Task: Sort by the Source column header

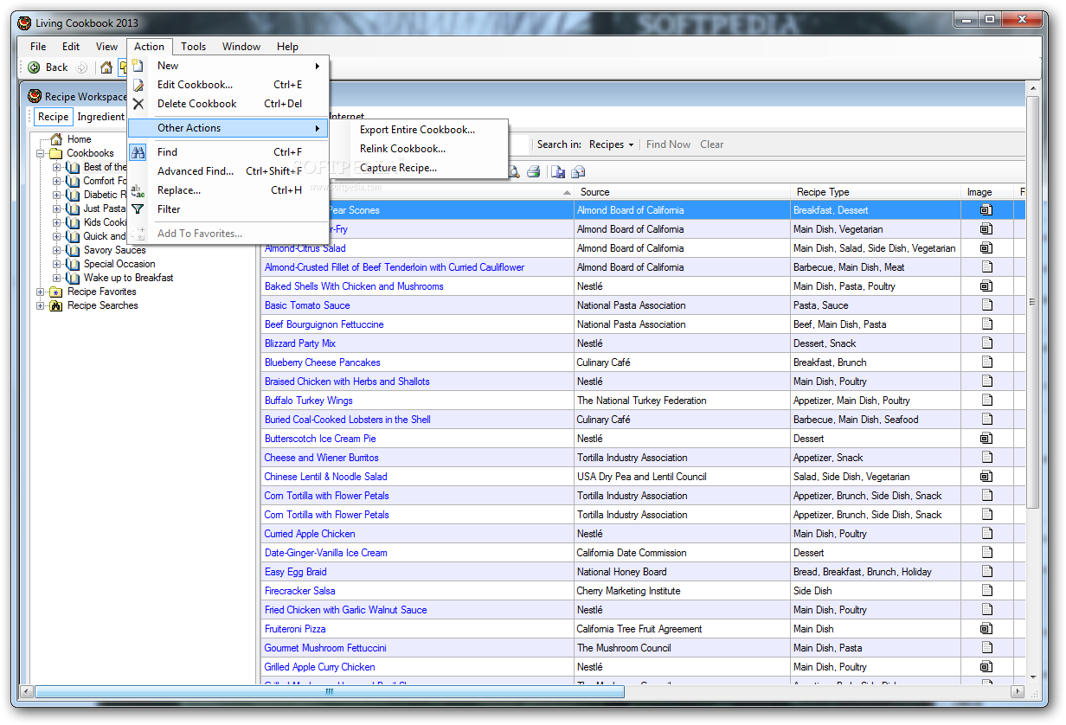Action: (682, 192)
